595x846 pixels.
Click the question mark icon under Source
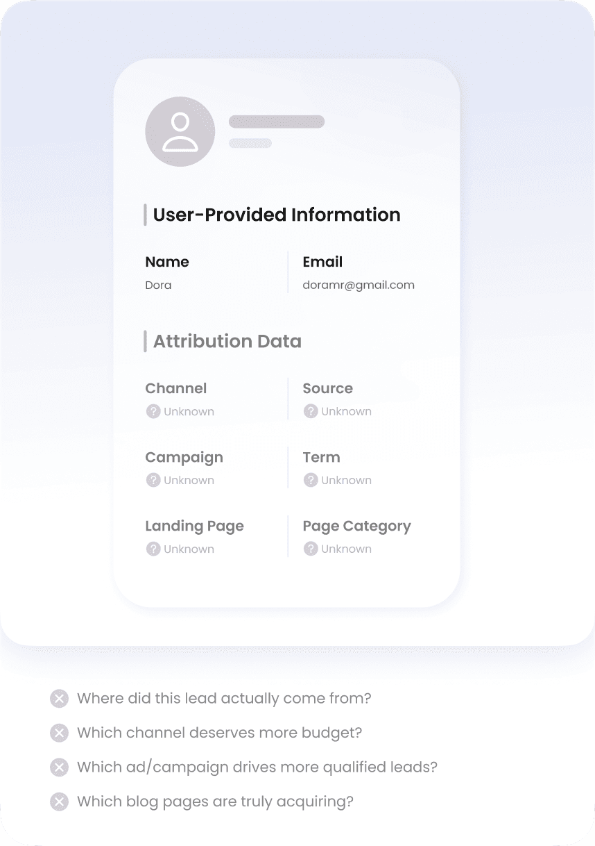pos(311,411)
